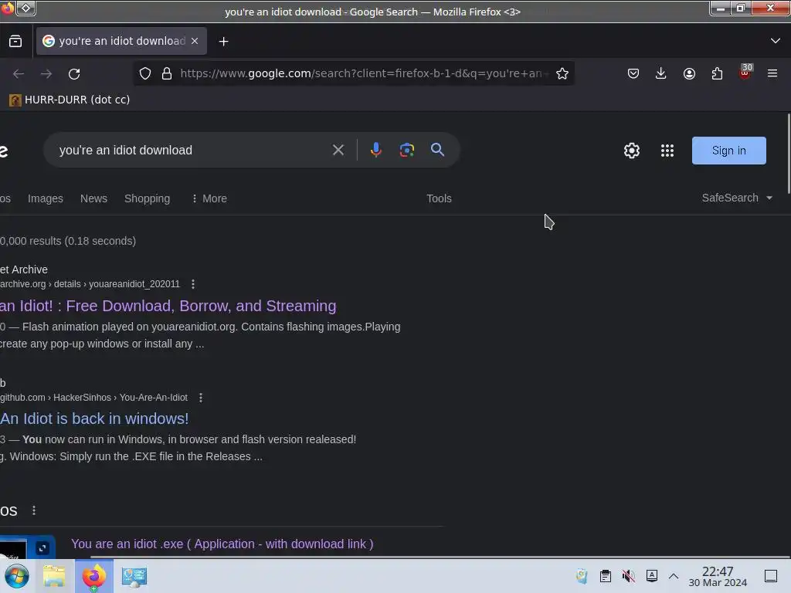Reload the page with the refresh icon
The height and width of the screenshot is (593, 791).
(74, 73)
